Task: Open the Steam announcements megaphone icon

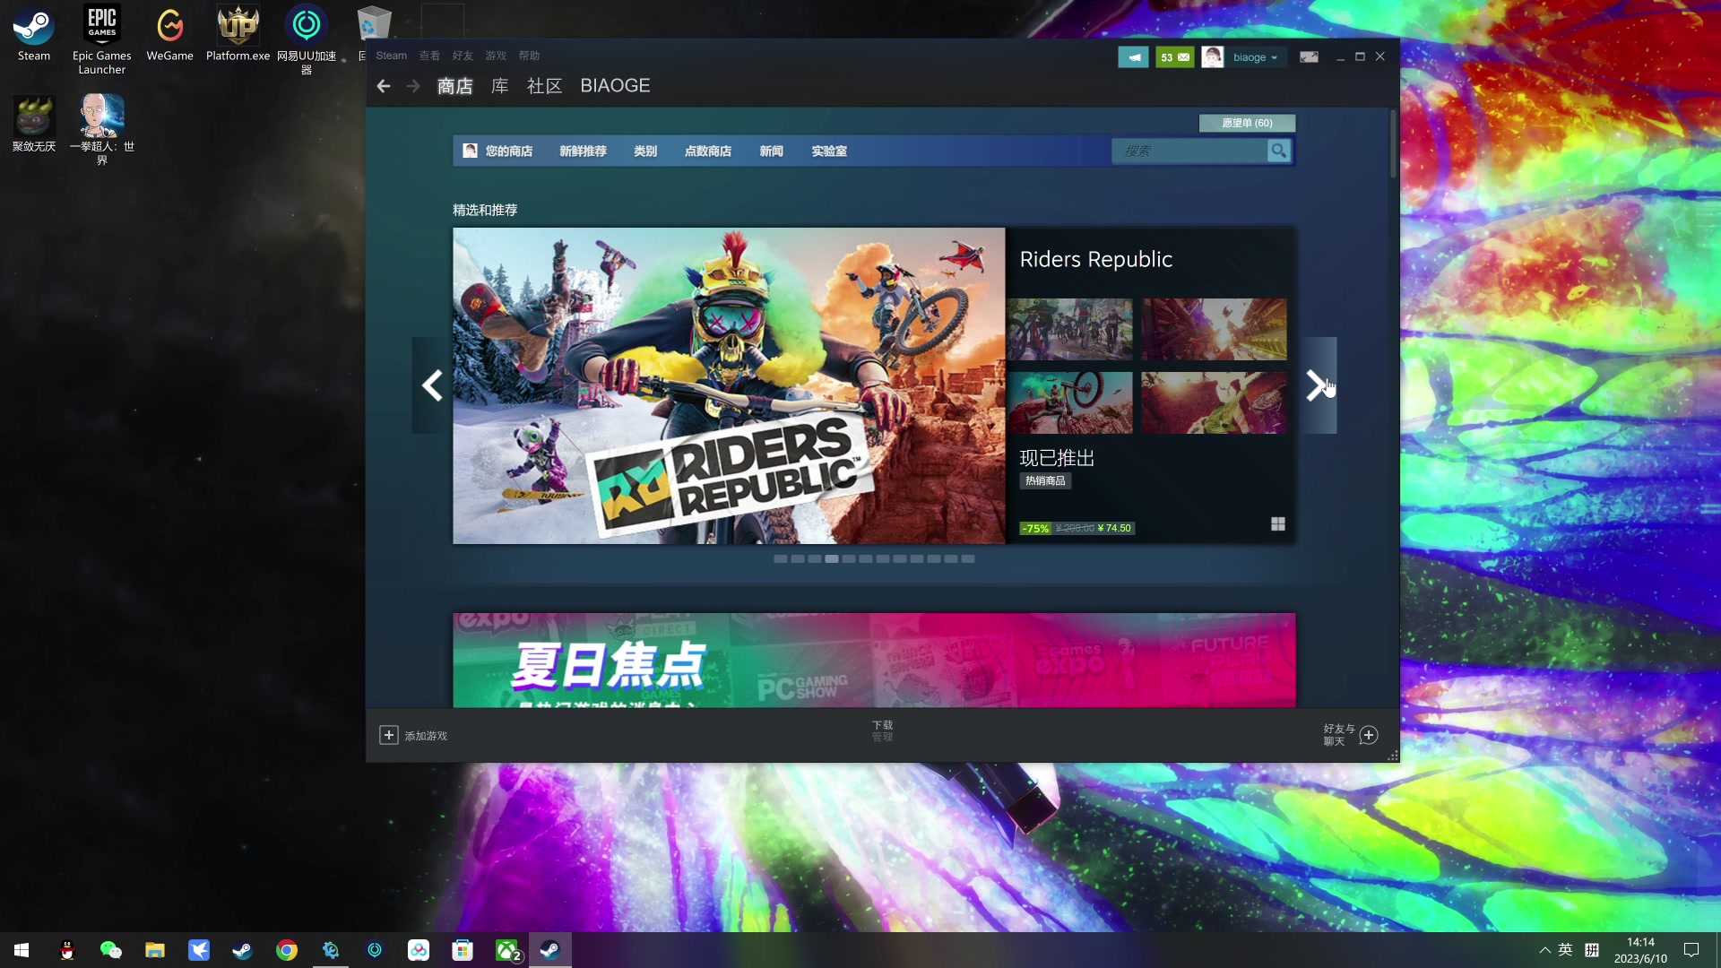Action: [1133, 56]
